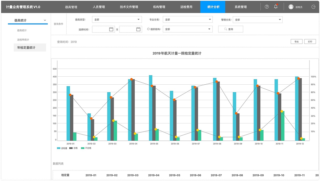Click the 查询 search button

[x=230, y=29]
